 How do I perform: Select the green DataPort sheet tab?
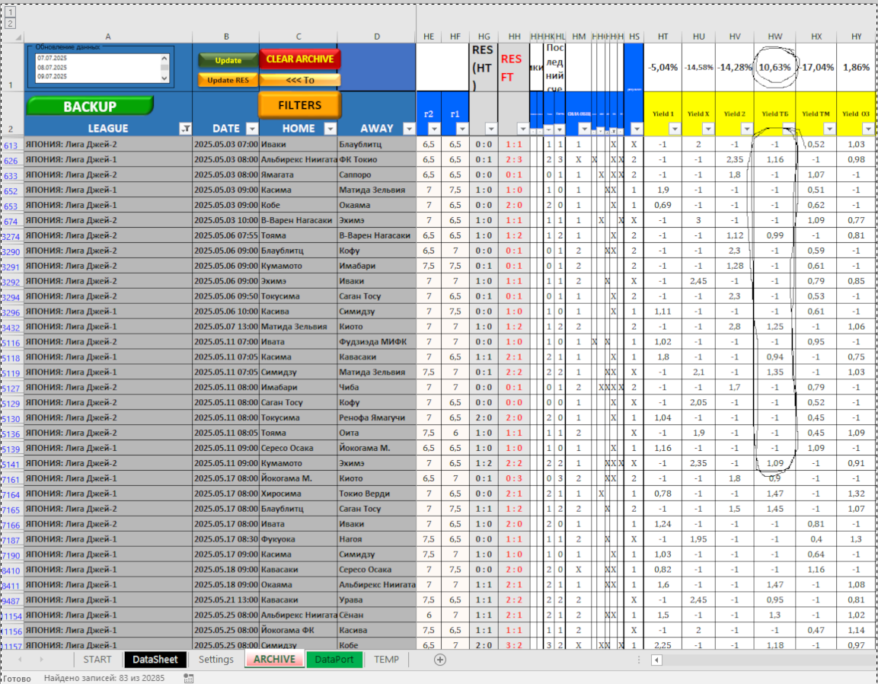[x=334, y=660]
